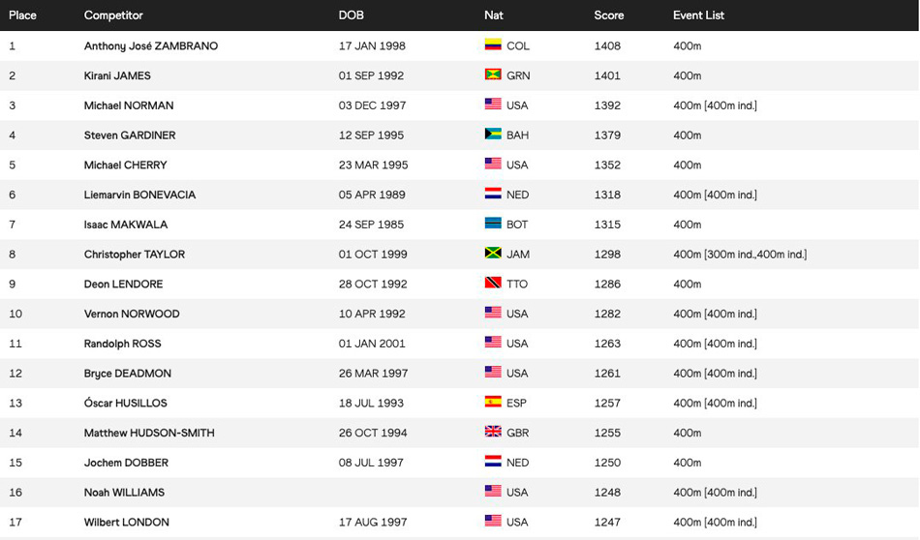920x540 pixels.
Task: Select Steven GARDINER's name
Action: pyautogui.click(x=130, y=135)
